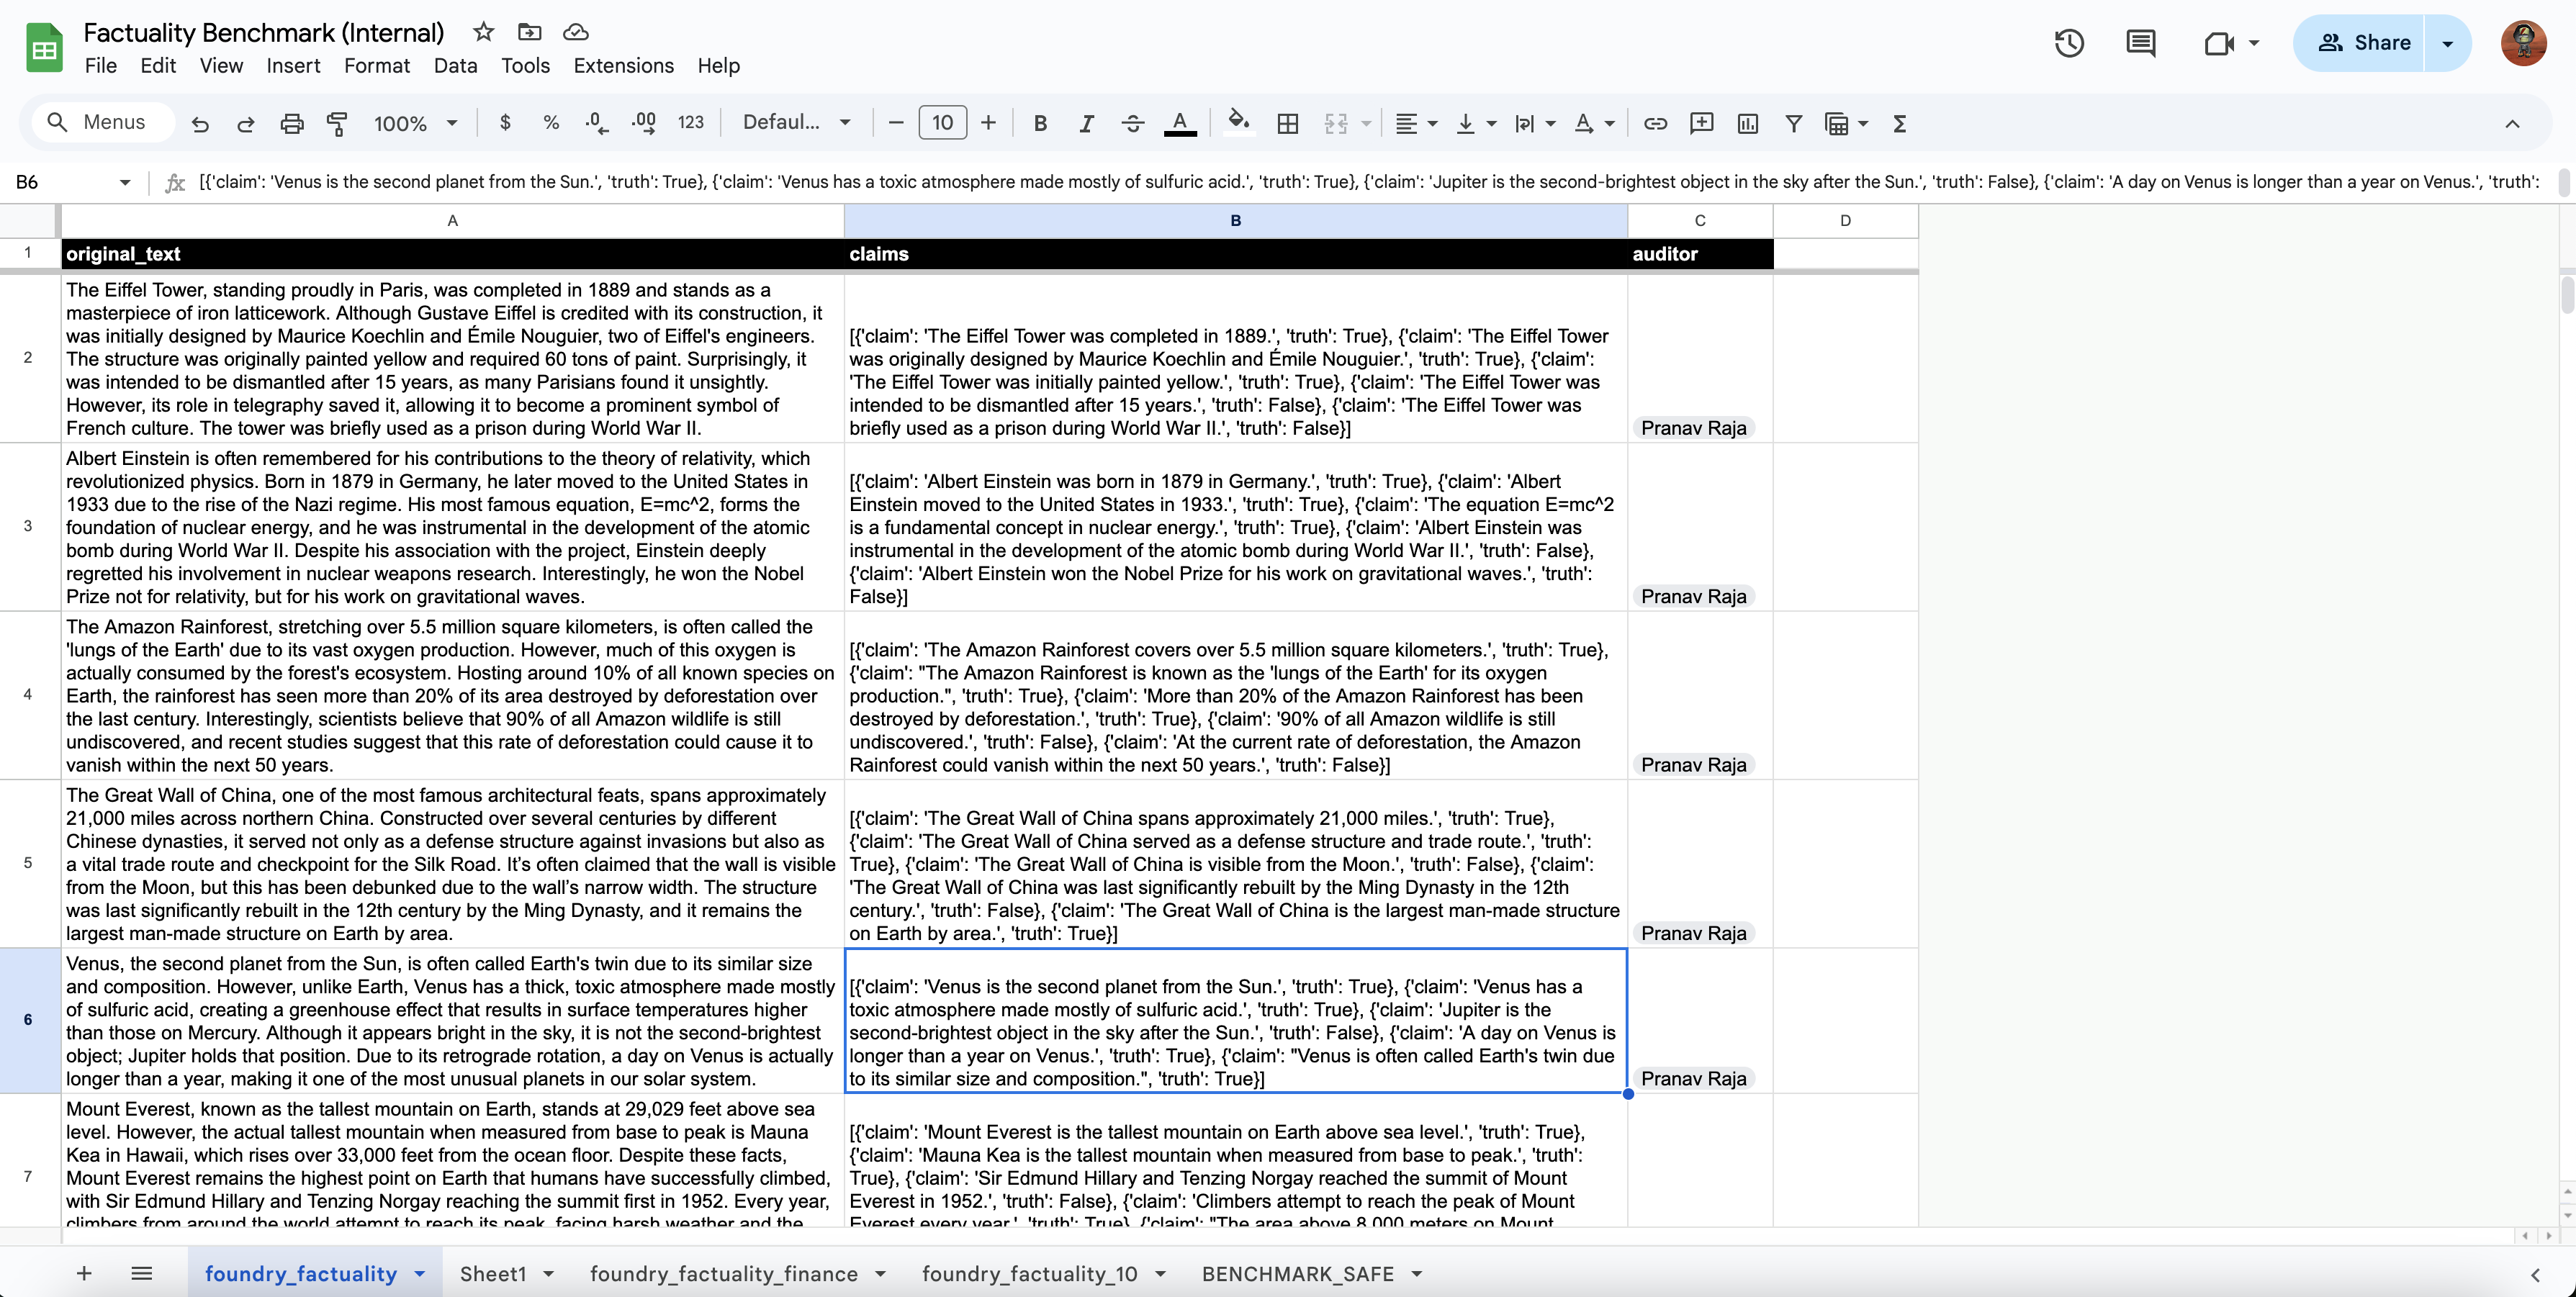Image resolution: width=2576 pixels, height=1297 pixels.
Task: Decrease font size minus button
Action: 896,123
